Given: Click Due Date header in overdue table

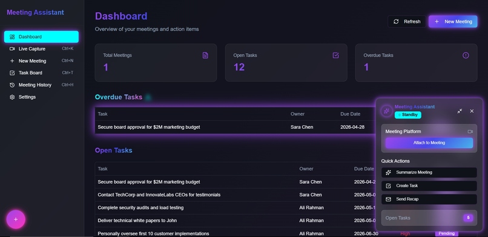Looking at the screenshot, I should pos(351,114).
